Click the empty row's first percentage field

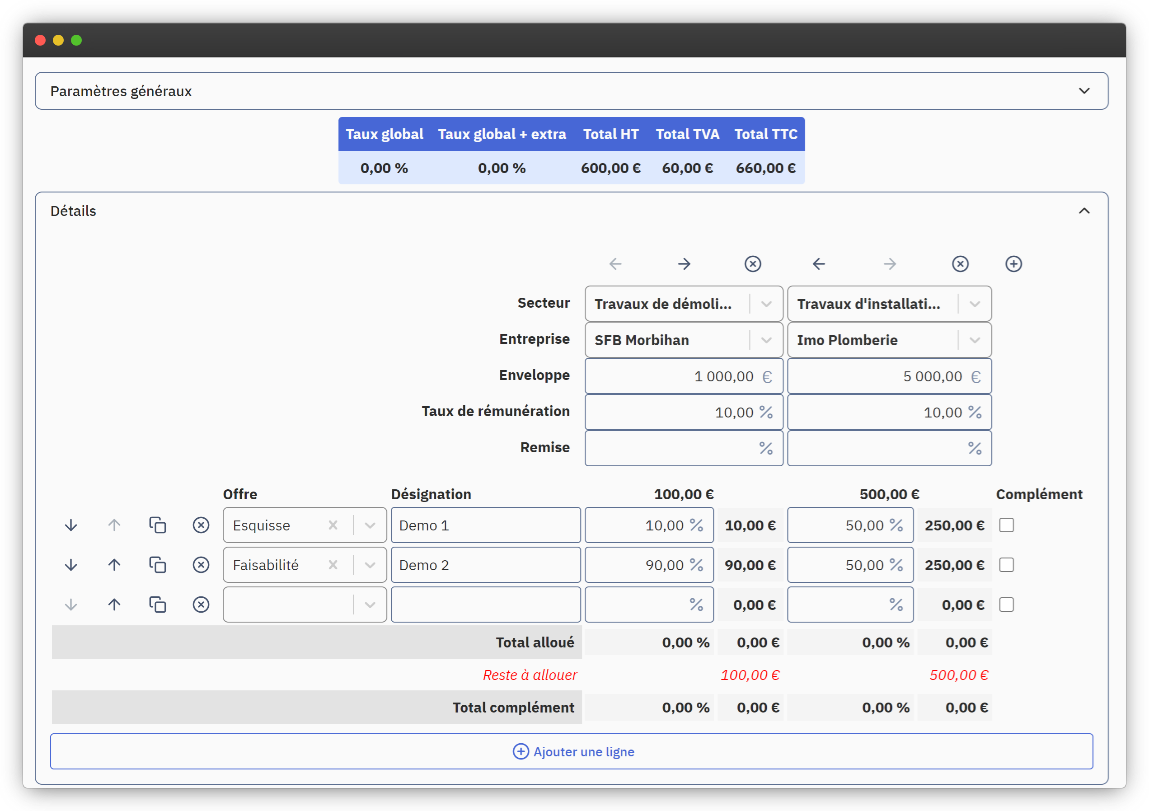coord(649,605)
